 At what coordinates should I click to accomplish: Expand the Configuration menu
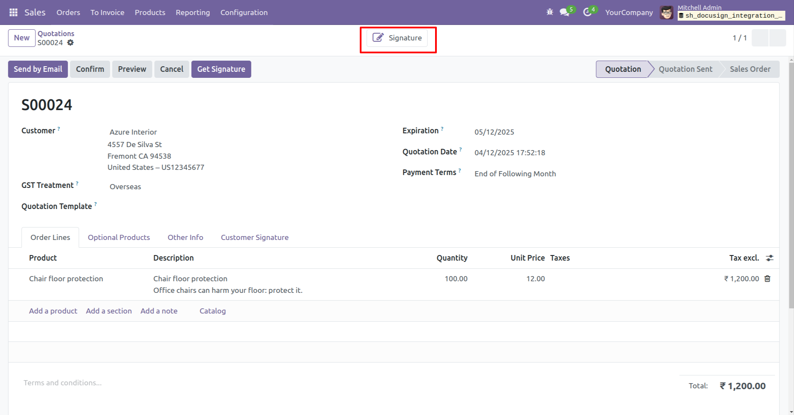click(x=244, y=12)
